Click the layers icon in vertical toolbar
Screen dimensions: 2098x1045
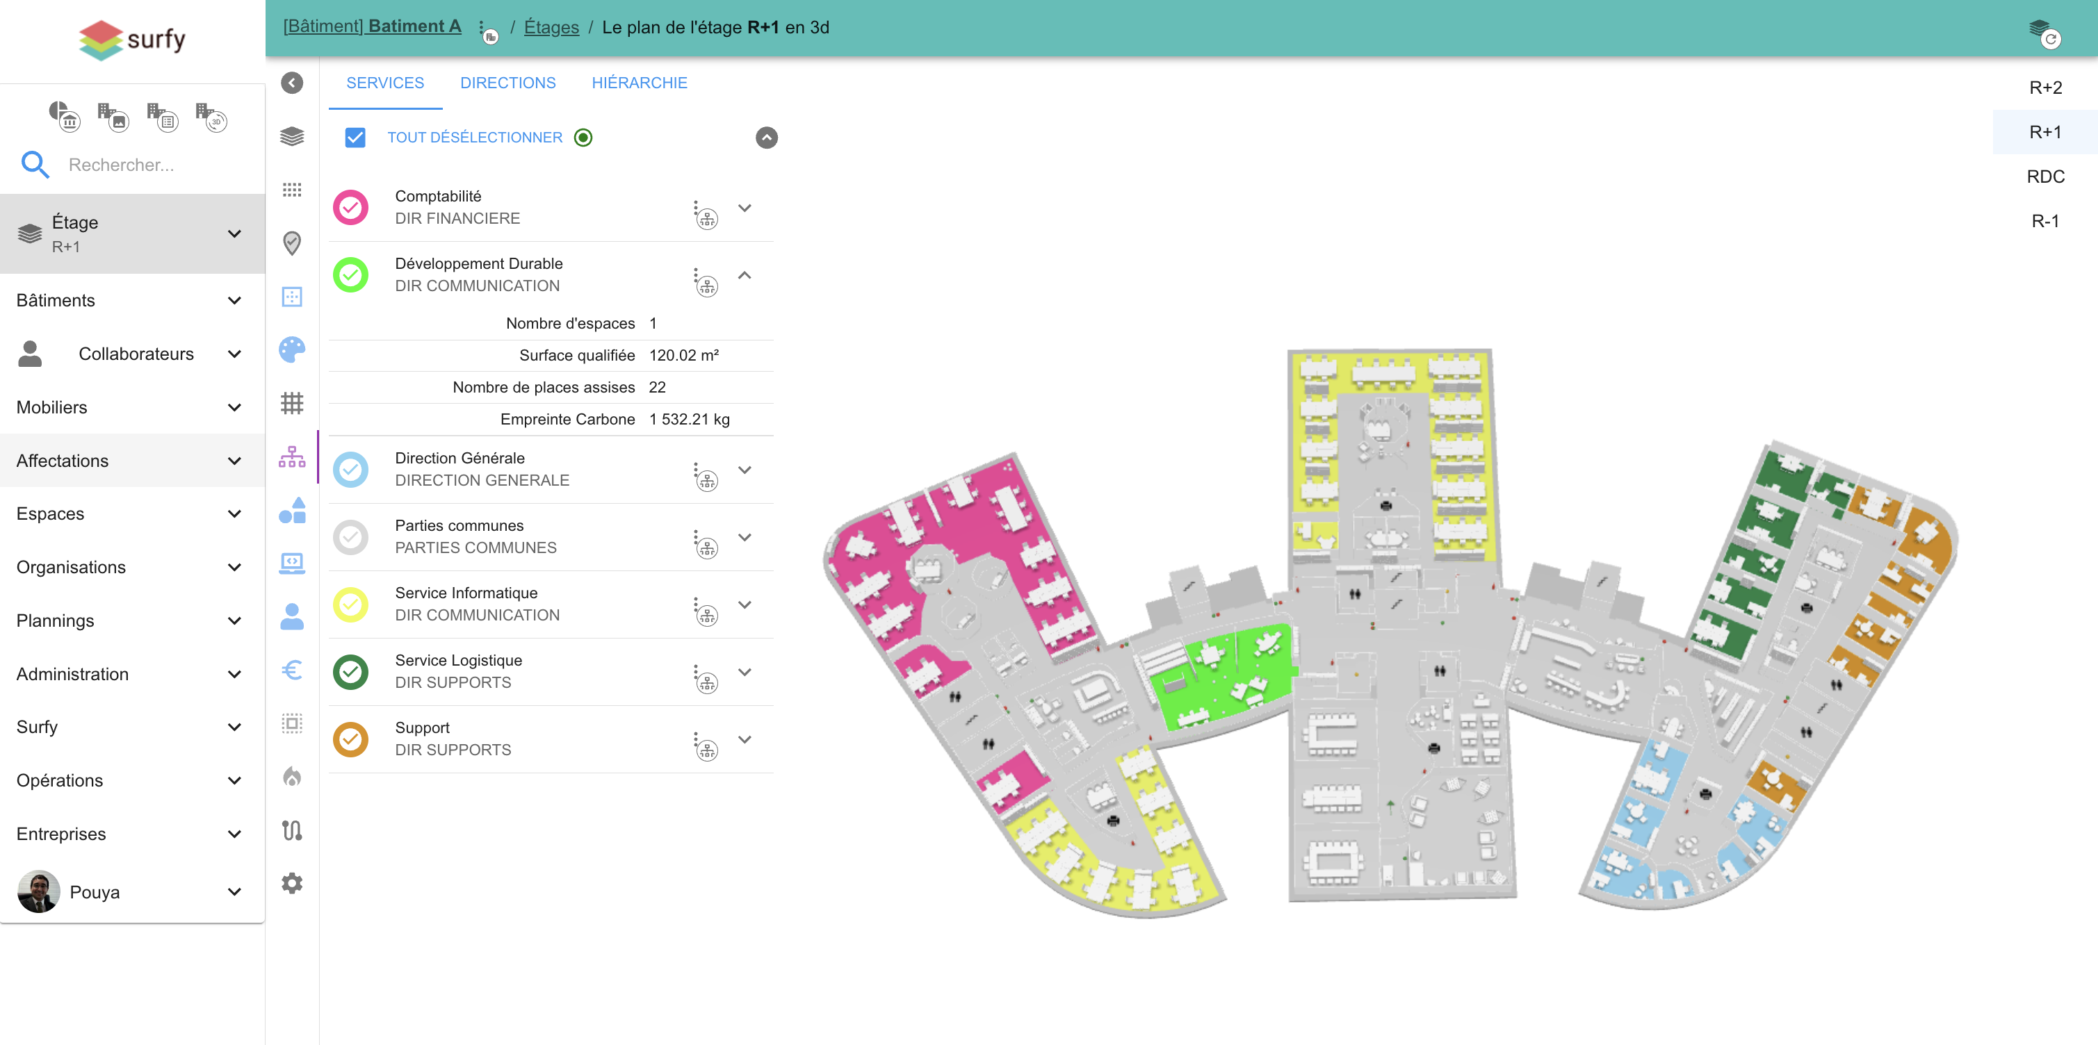click(291, 136)
